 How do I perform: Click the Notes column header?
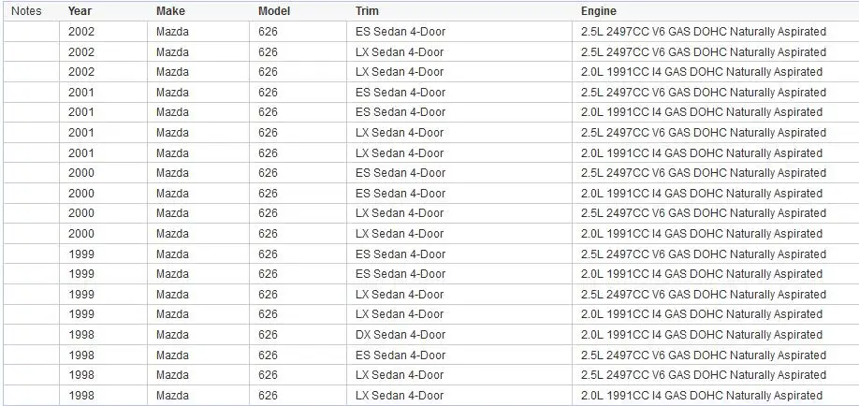27,11
